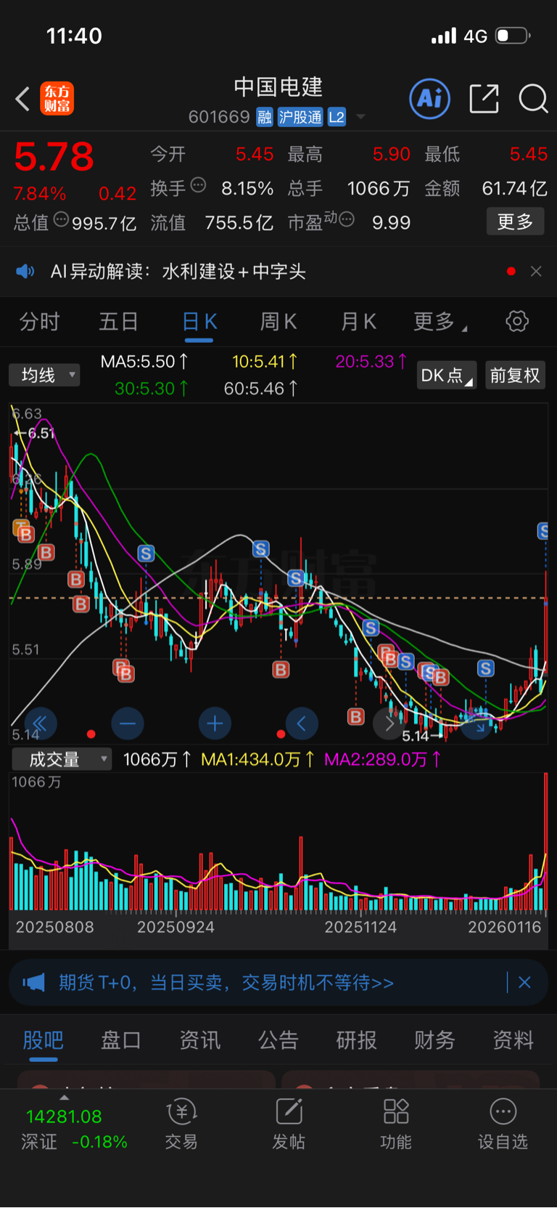Tap 设自选 add to watchlist

pyautogui.click(x=503, y=1124)
